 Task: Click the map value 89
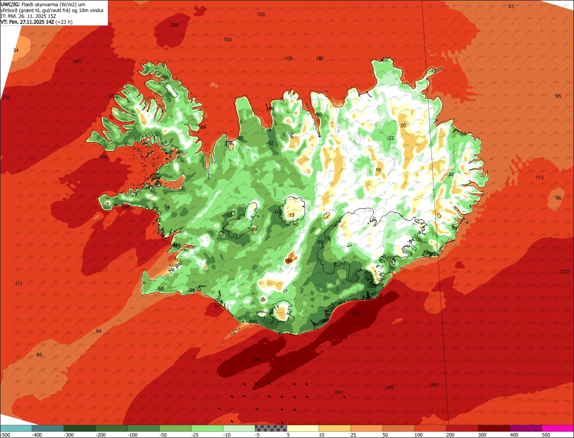(39, 355)
